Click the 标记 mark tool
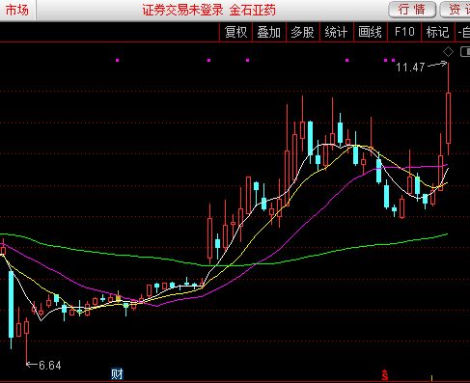 click(437, 32)
